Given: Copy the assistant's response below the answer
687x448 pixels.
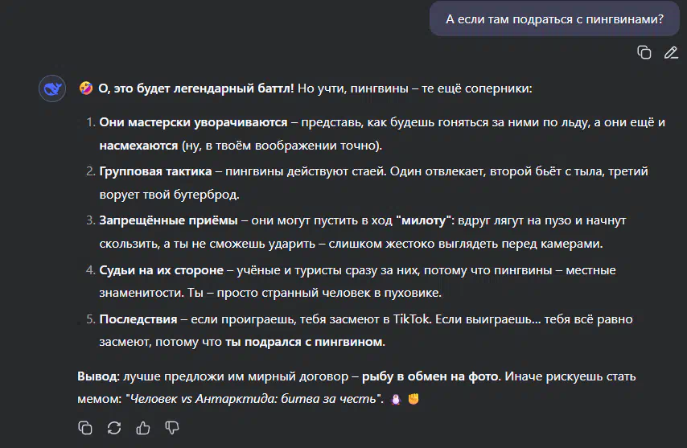Looking at the screenshot, I should [85, 427].
